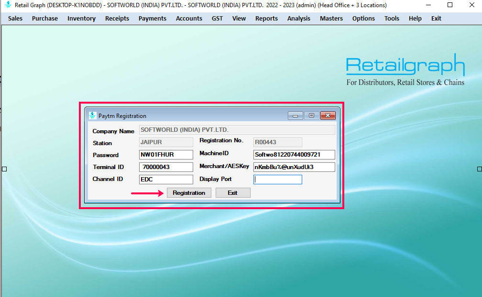This screenshot has height=297, width=482.
Task: Open the GST menu
Action: [x=217, y=19]
